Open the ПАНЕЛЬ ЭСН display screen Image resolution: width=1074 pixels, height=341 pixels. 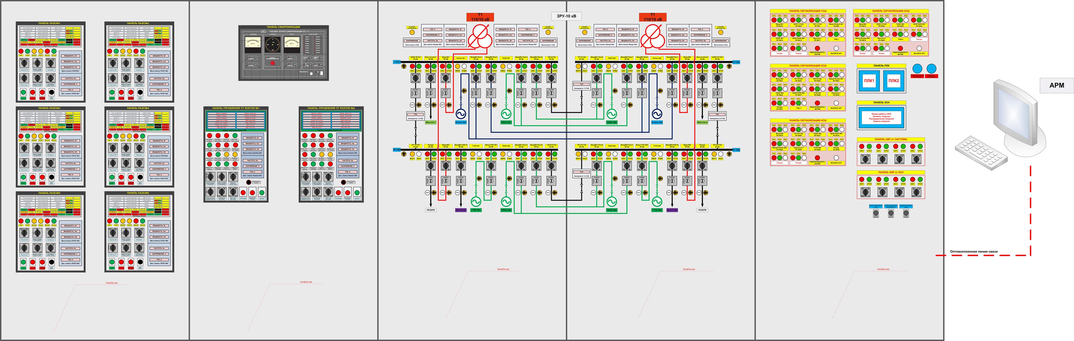pyautogui.click(x=881, y=117)
